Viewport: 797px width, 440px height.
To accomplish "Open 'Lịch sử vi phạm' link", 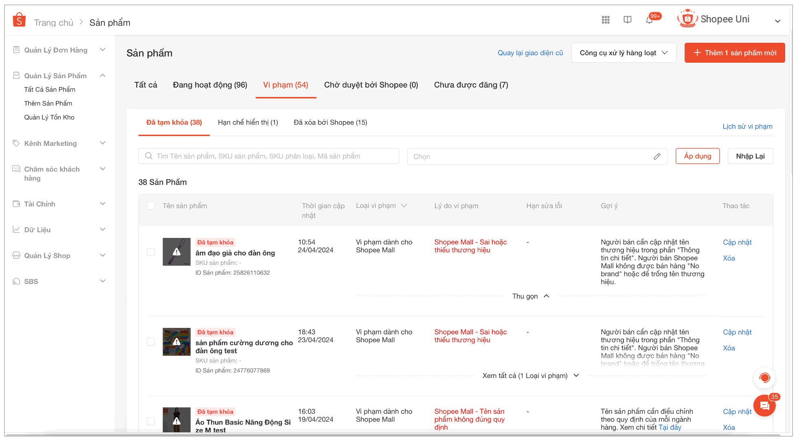I will point(747,126).
